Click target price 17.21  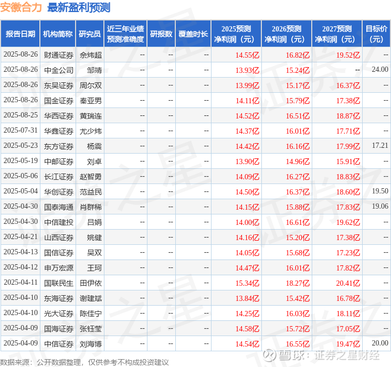click(x=380, y=146)
